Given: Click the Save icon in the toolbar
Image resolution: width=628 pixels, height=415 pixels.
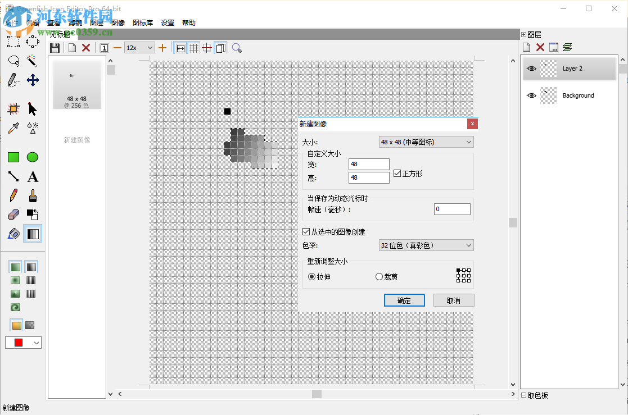Looking at the screenshot, I should (x=55, y=48).
